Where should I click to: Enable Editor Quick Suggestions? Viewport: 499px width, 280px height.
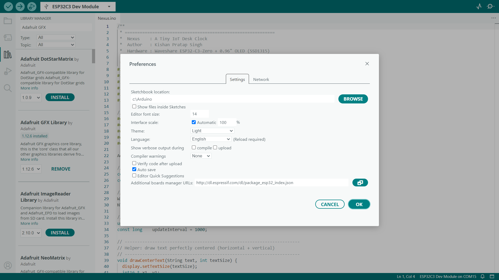(134, 176)
